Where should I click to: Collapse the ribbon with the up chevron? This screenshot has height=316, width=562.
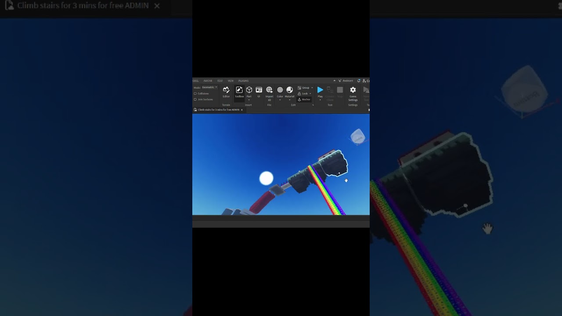(x=335, y=81)
